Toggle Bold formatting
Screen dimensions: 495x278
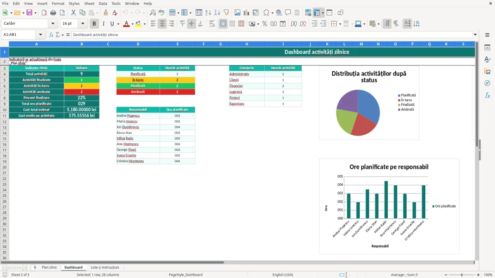point(94,24)
